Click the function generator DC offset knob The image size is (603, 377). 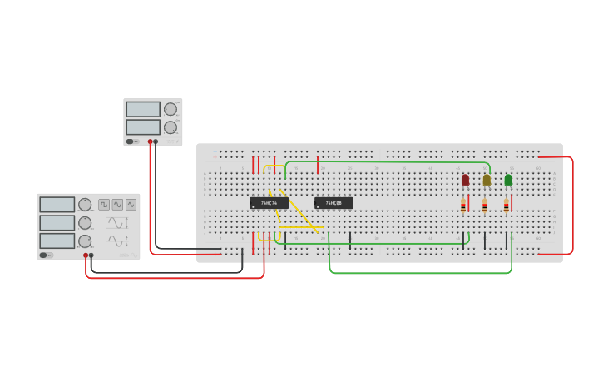(x=85, y=241)
